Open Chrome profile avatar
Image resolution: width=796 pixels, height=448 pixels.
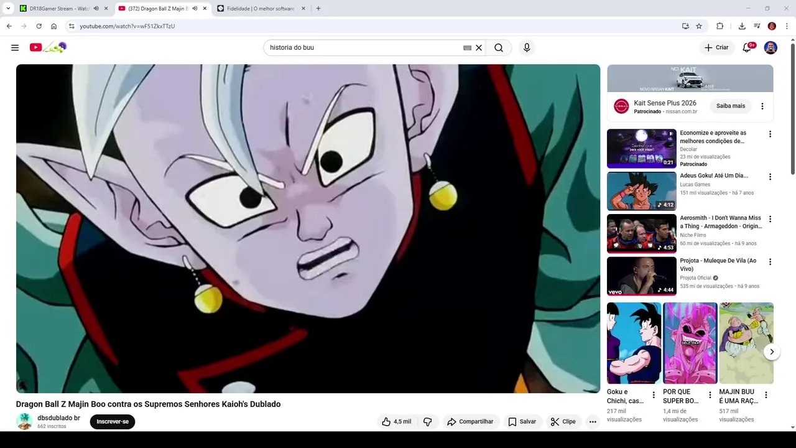point(772,26)
